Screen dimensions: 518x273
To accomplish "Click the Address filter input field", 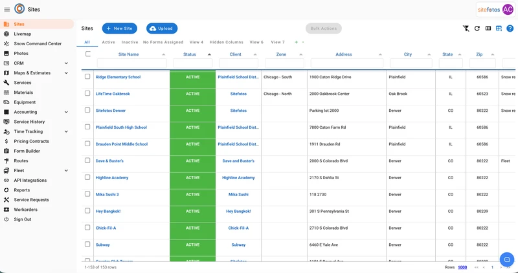I will 347,63.
